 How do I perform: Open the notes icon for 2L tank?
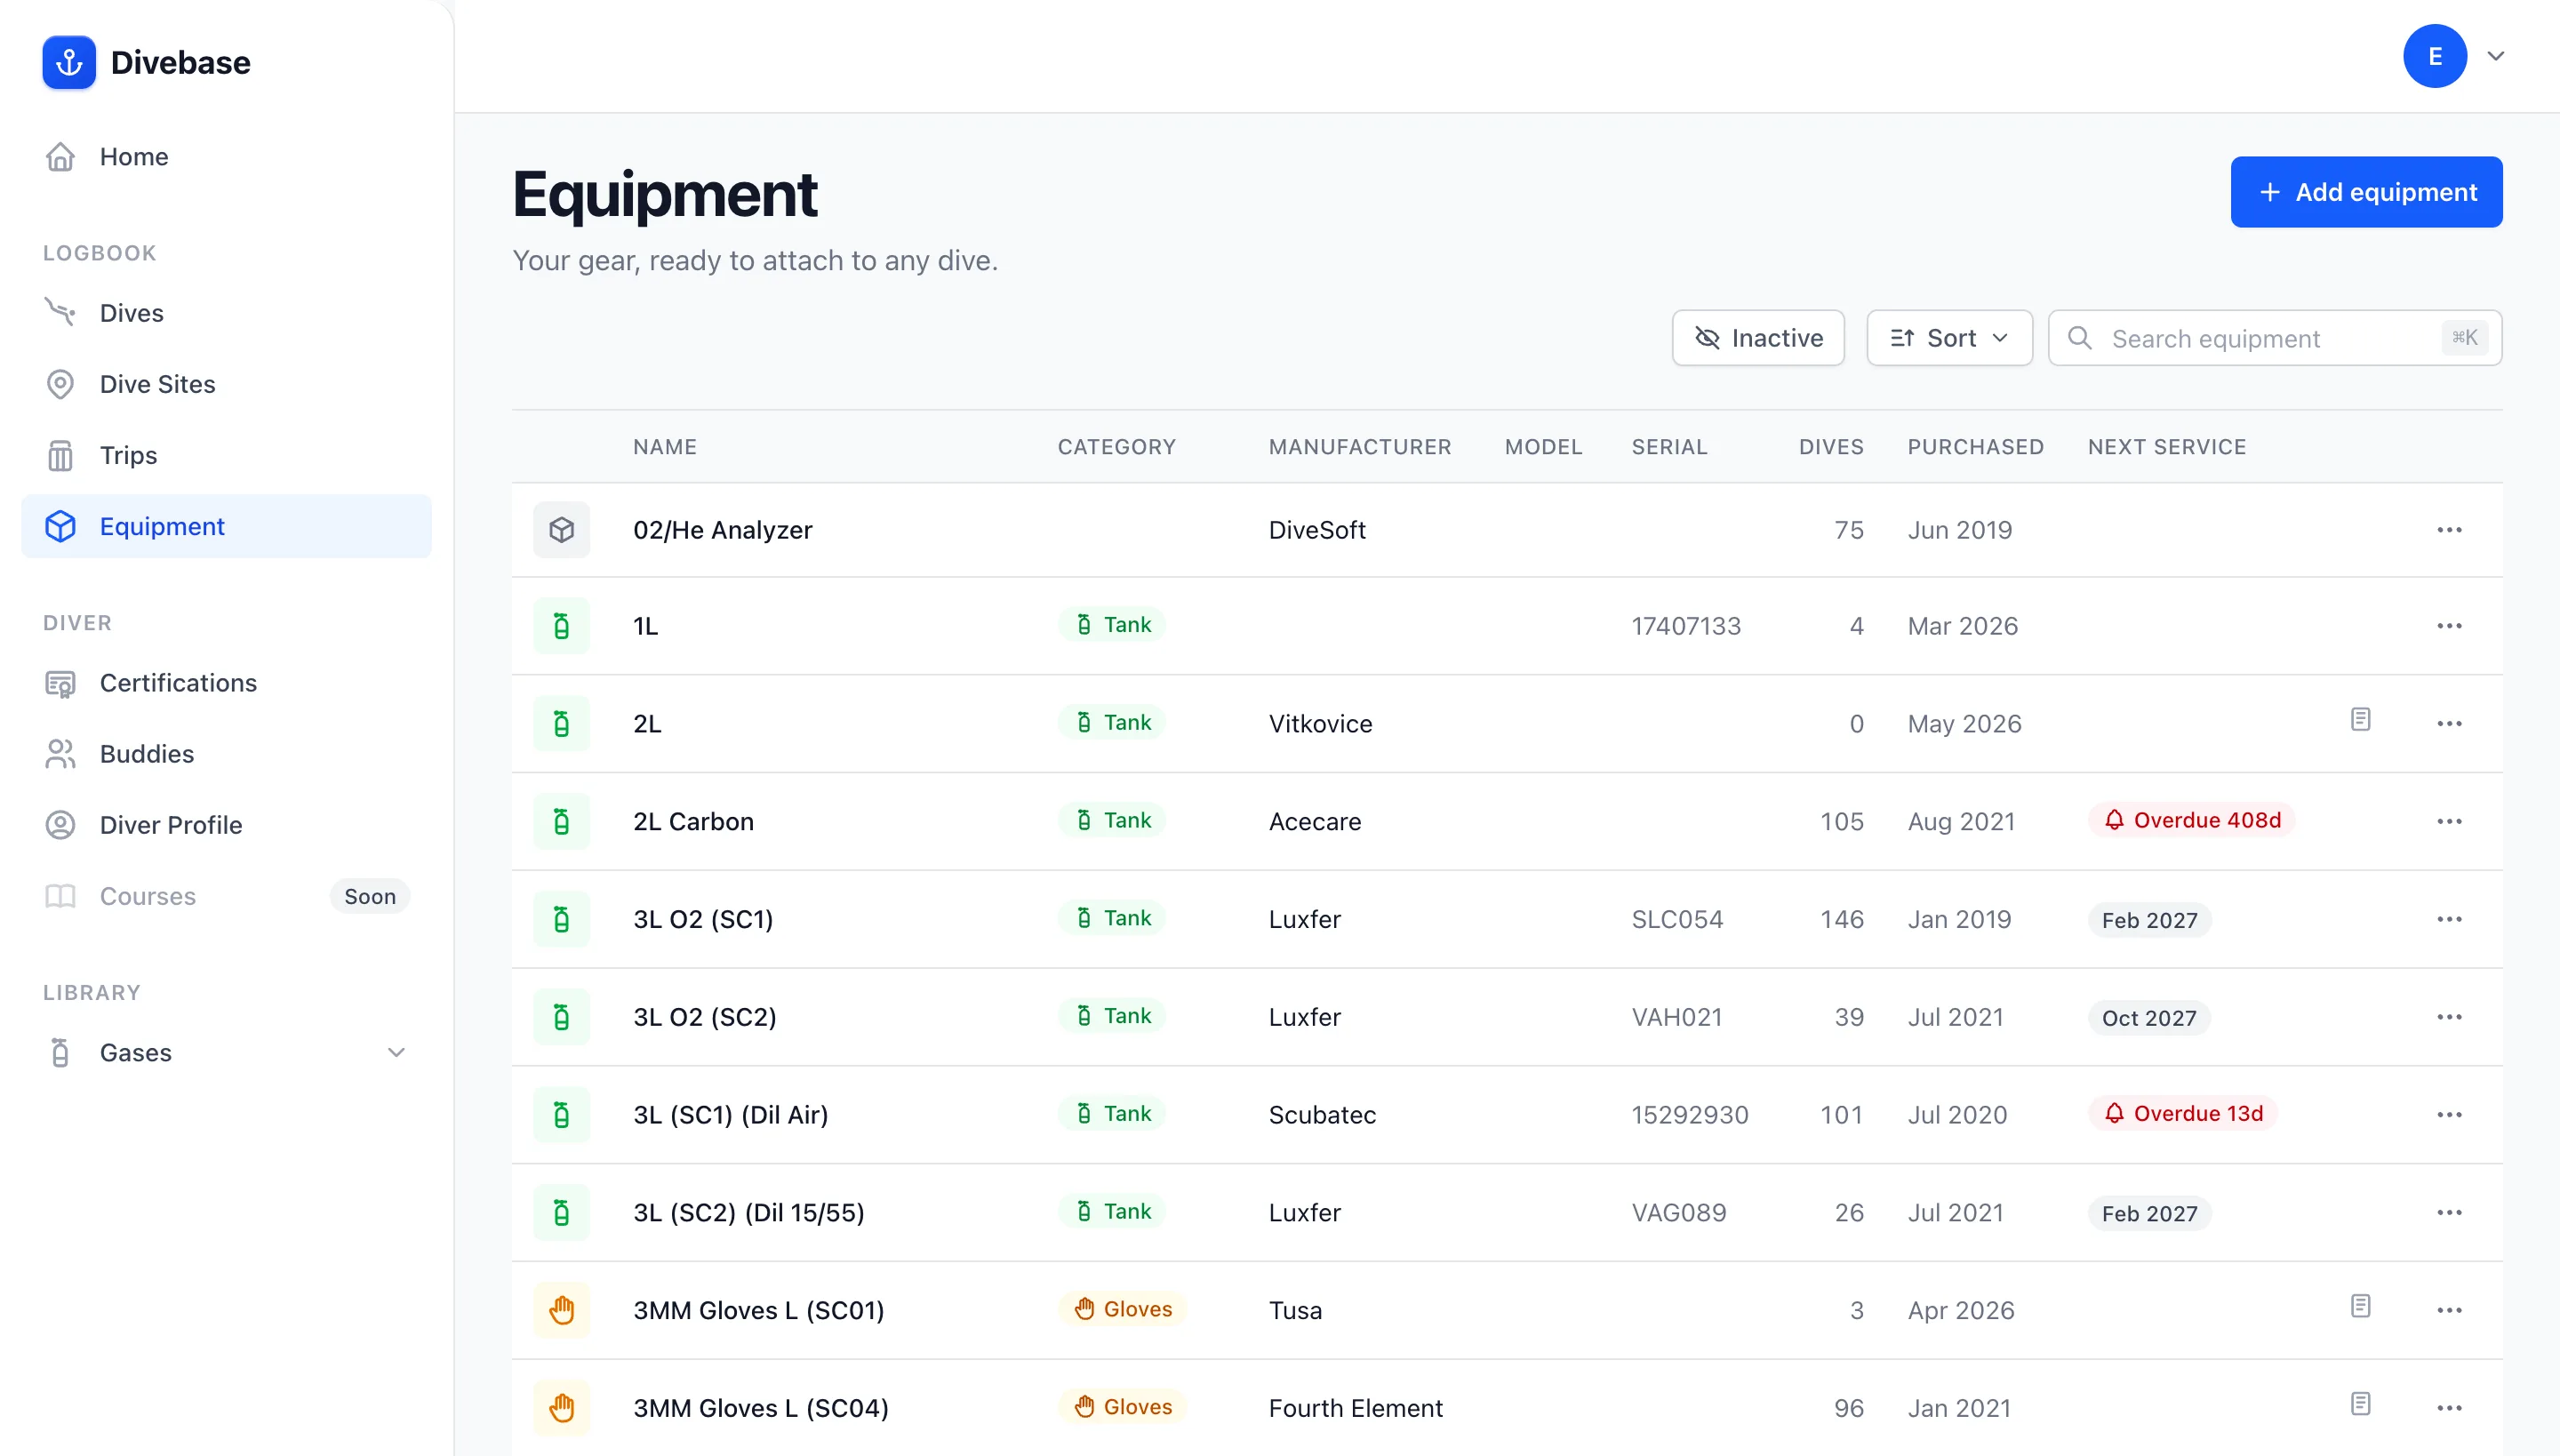(2360, 719)
